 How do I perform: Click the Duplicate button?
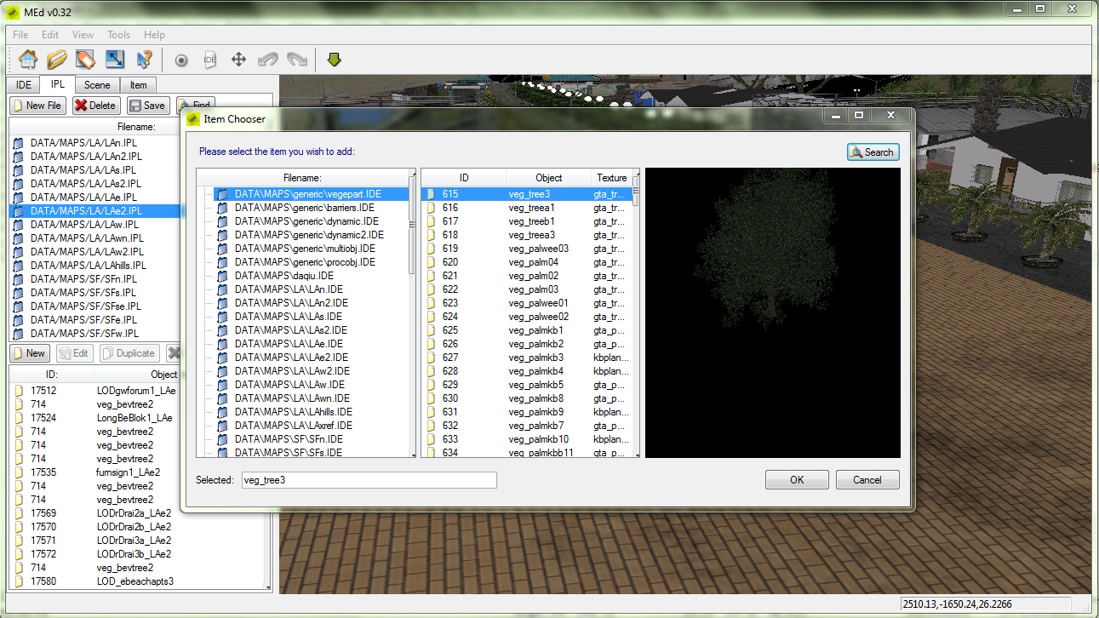tap(129, 353)
